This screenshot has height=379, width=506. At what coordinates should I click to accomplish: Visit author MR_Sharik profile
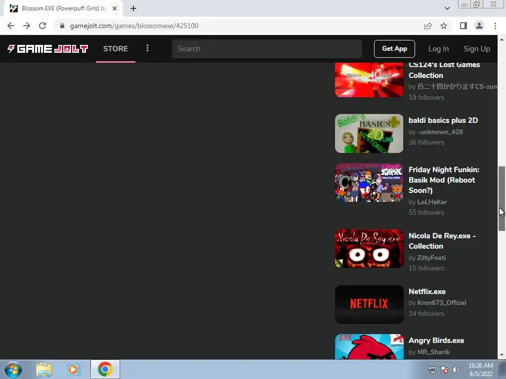[433, 352]
